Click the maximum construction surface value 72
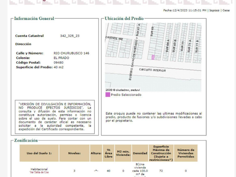 pos(161,171)
